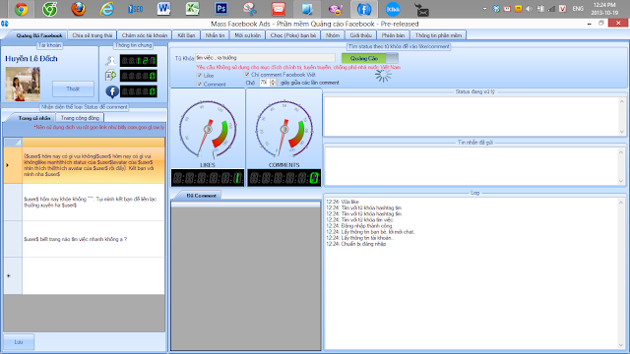Click the Từ Khóa keyword field

tap(265, 58)
